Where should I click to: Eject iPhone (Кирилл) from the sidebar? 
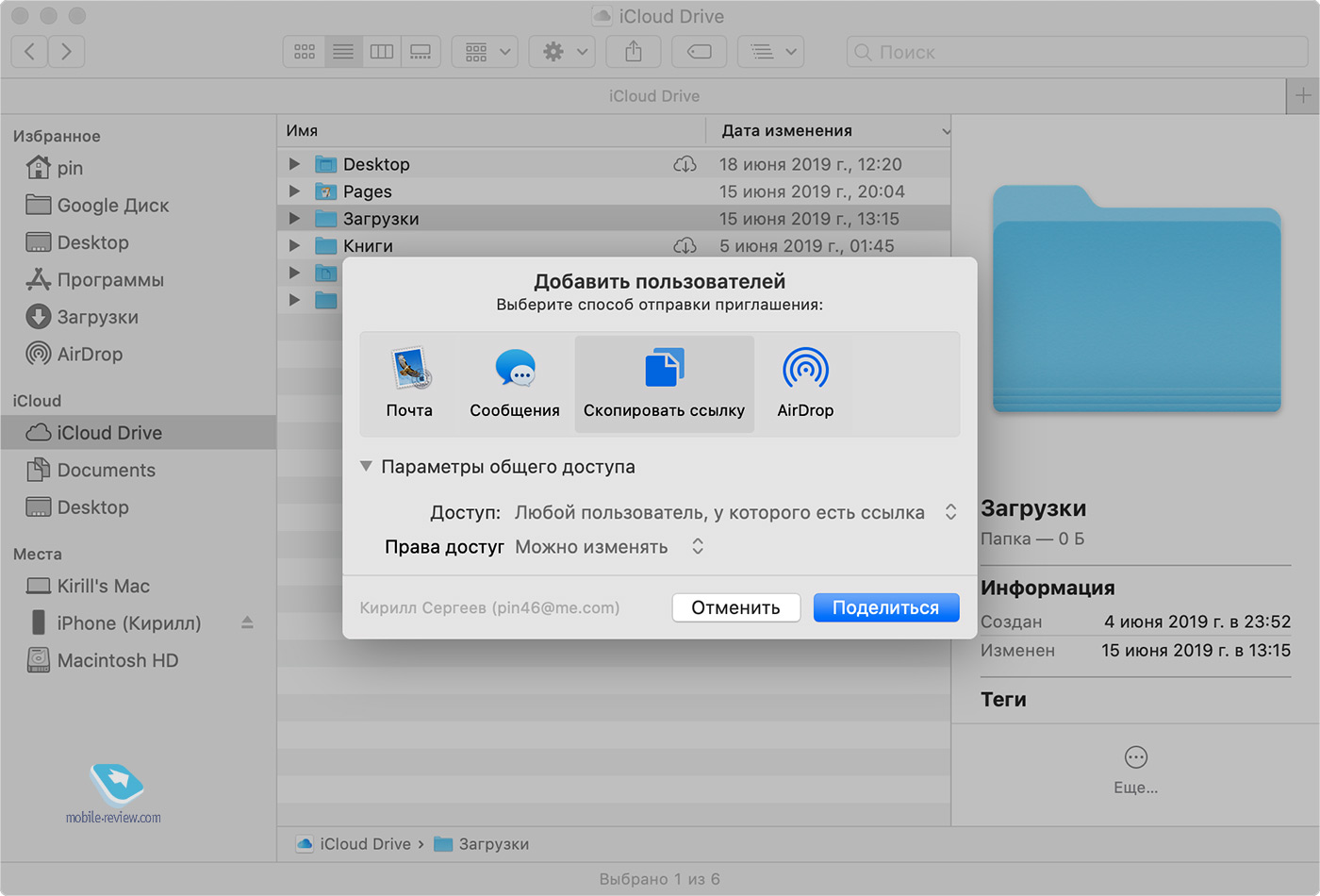[247, 622]
